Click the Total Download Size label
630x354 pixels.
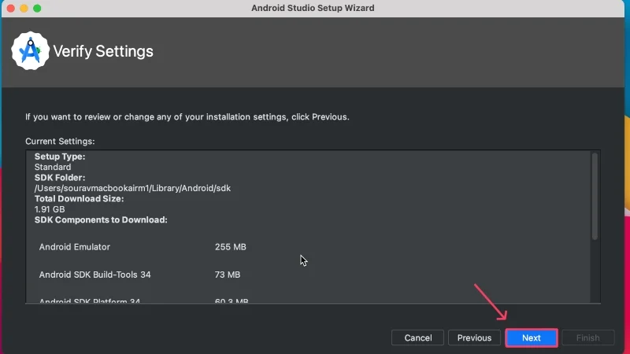[x=80, y=199]
